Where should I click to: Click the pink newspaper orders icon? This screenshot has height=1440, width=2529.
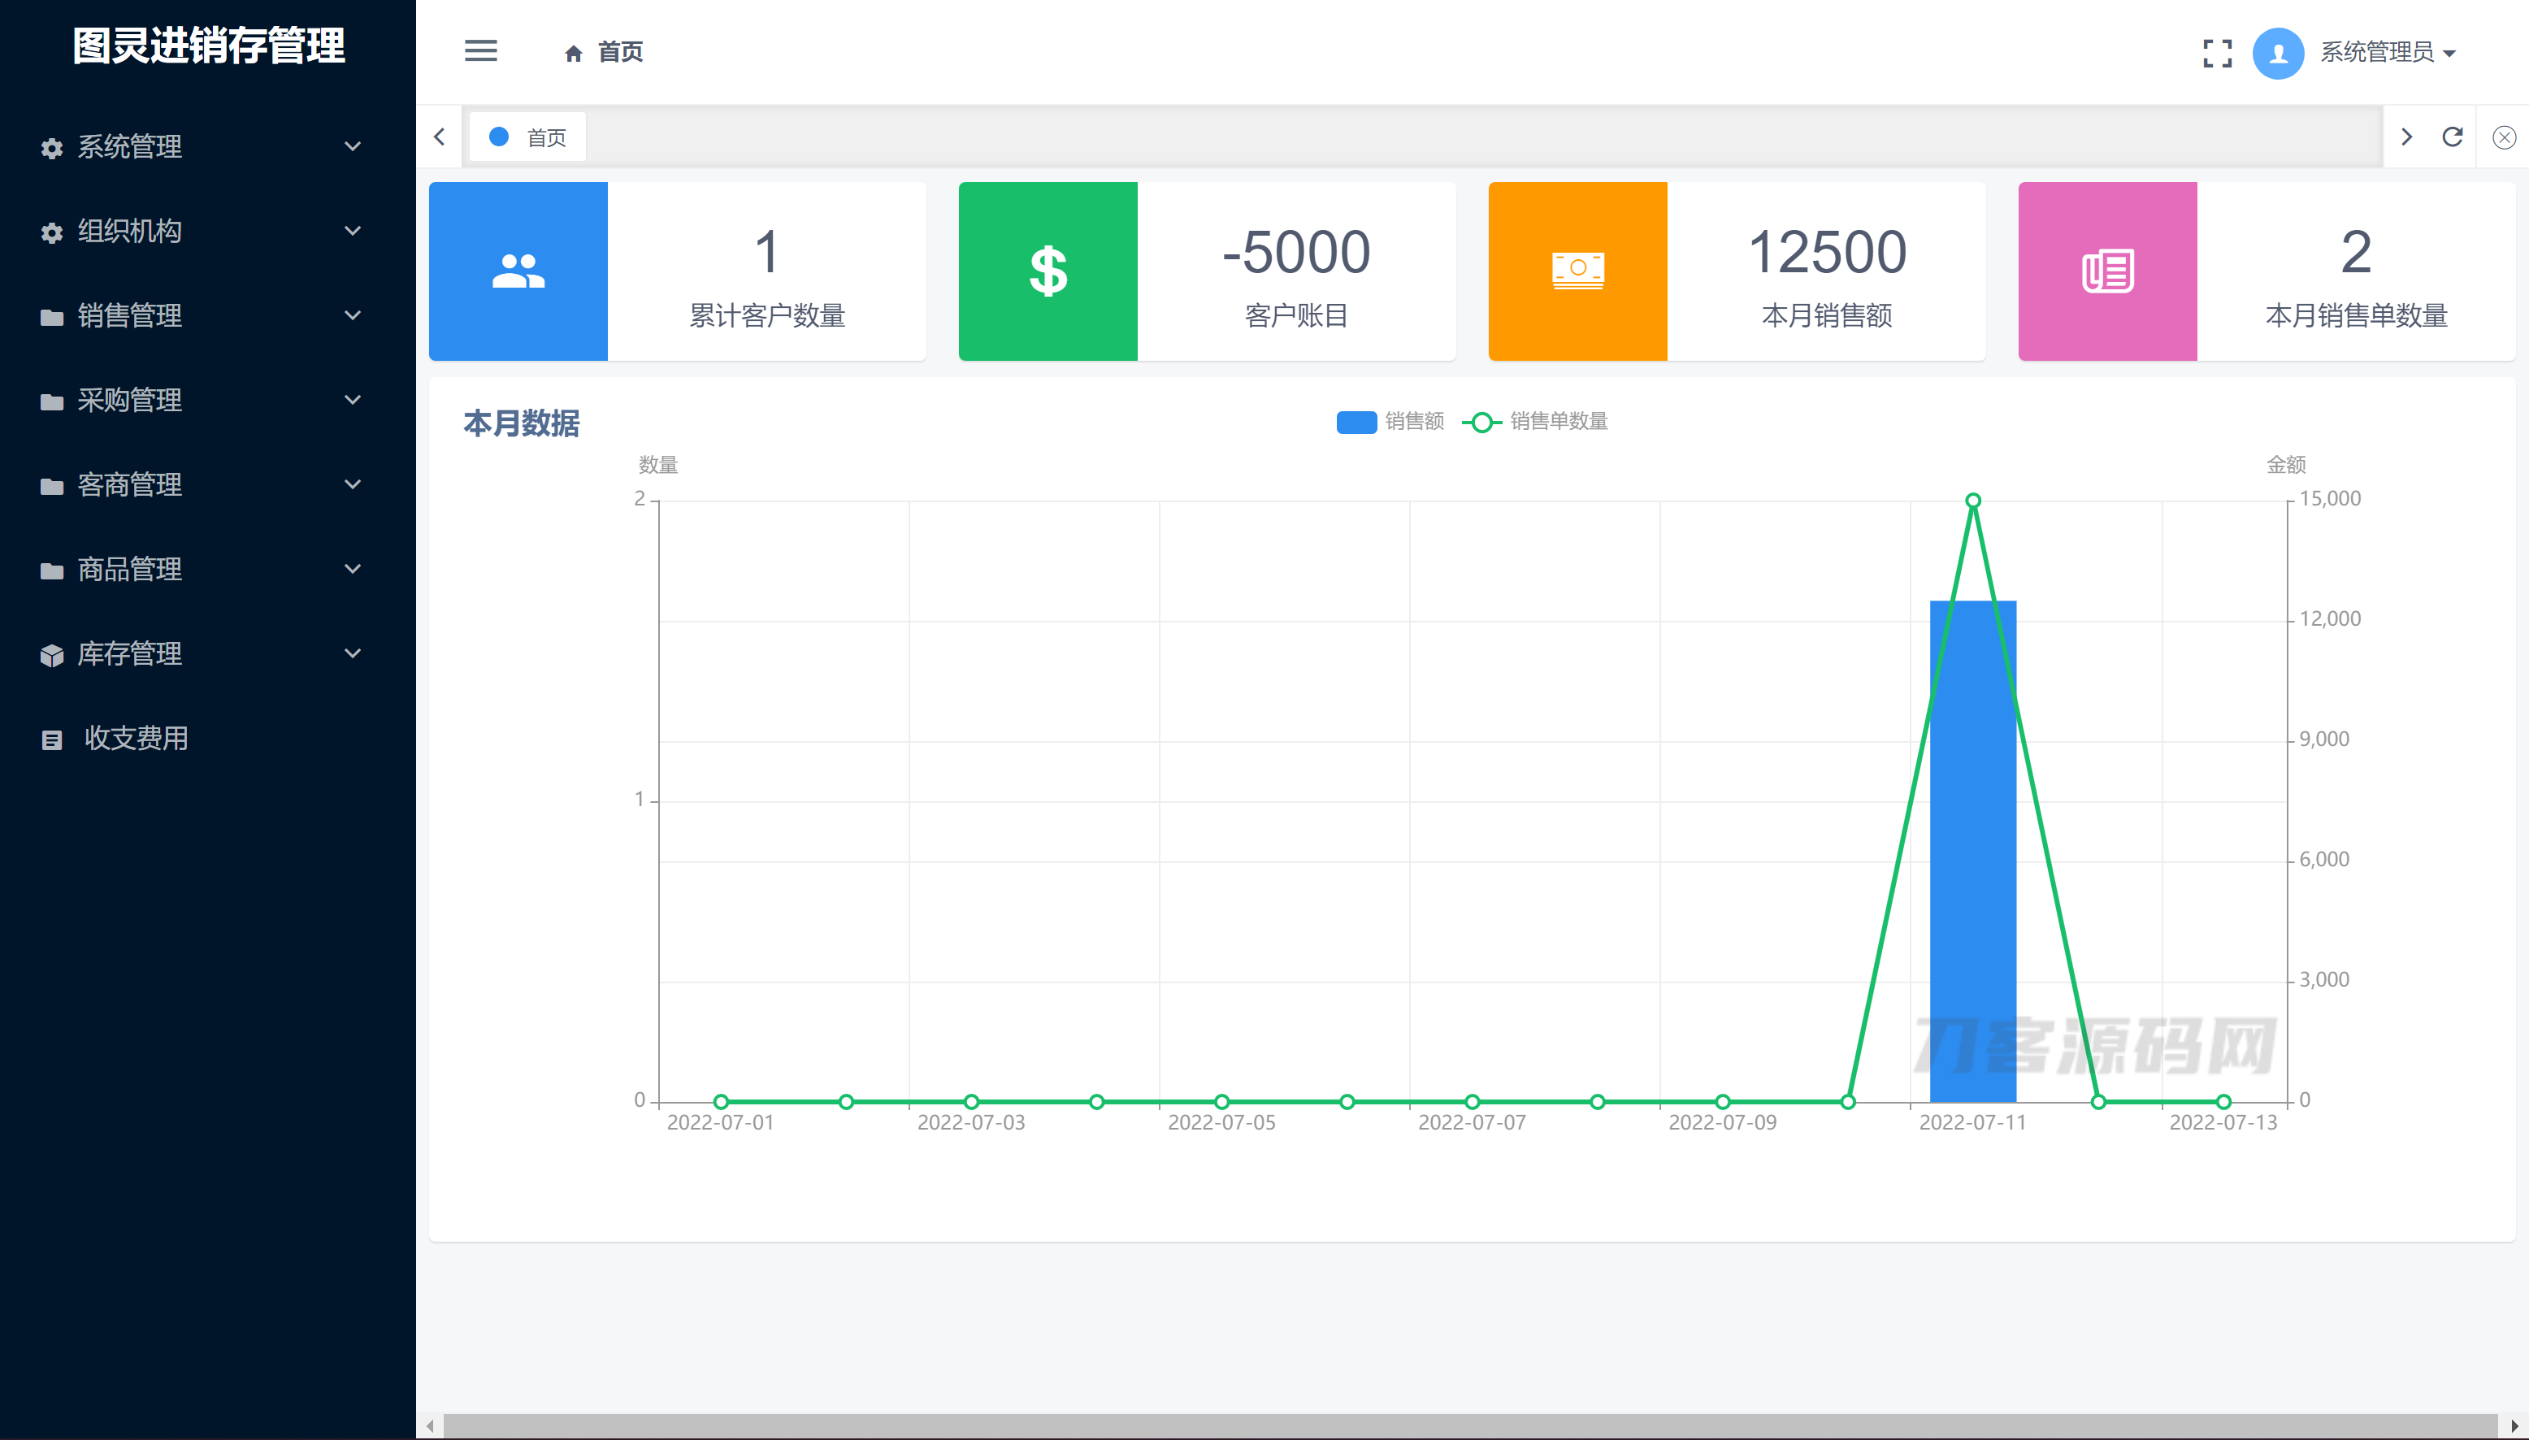2108,271
